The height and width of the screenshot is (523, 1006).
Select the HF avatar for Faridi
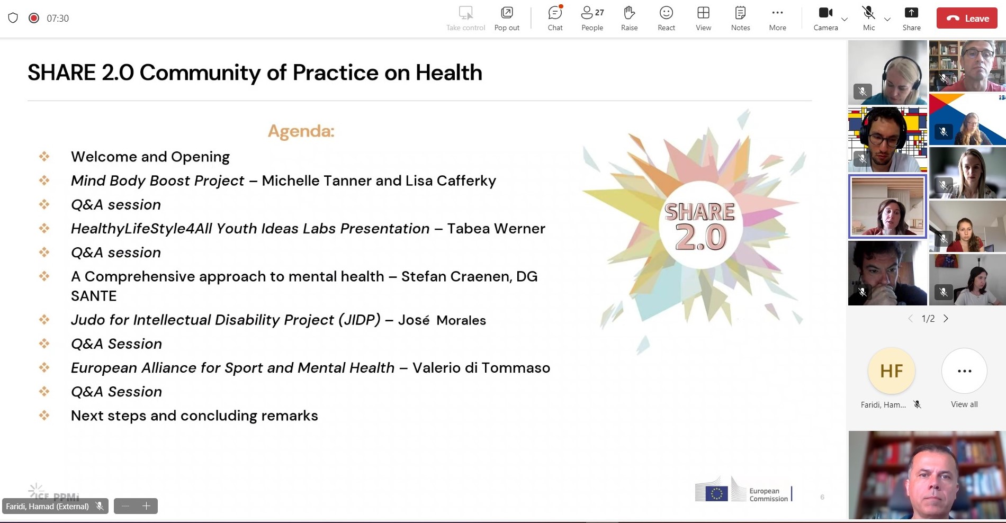pos(892,371)
